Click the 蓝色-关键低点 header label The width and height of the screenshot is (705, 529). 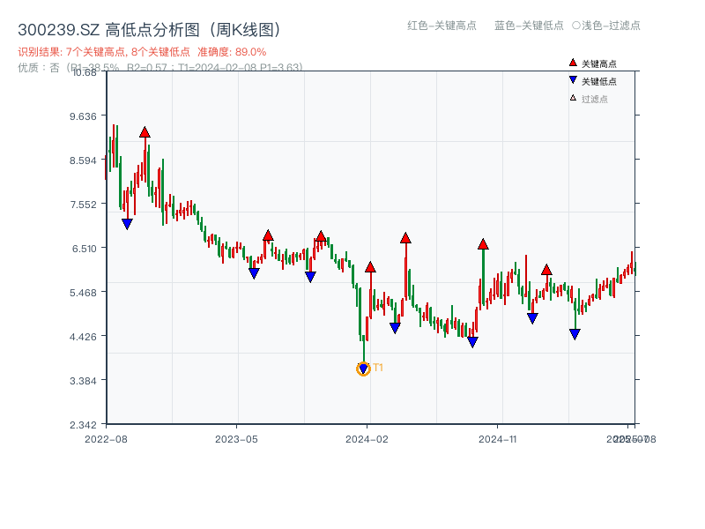529,26
